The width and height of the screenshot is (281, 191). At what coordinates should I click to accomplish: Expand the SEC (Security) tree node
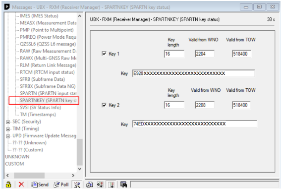click(x=8, y=122)
